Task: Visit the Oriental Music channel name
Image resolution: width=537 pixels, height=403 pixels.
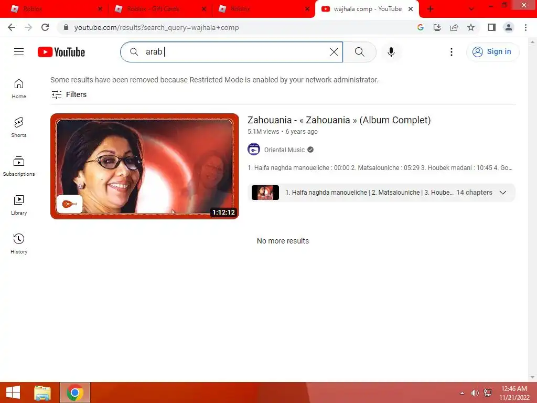Action: pyautogui.click(x=284, y=150)
